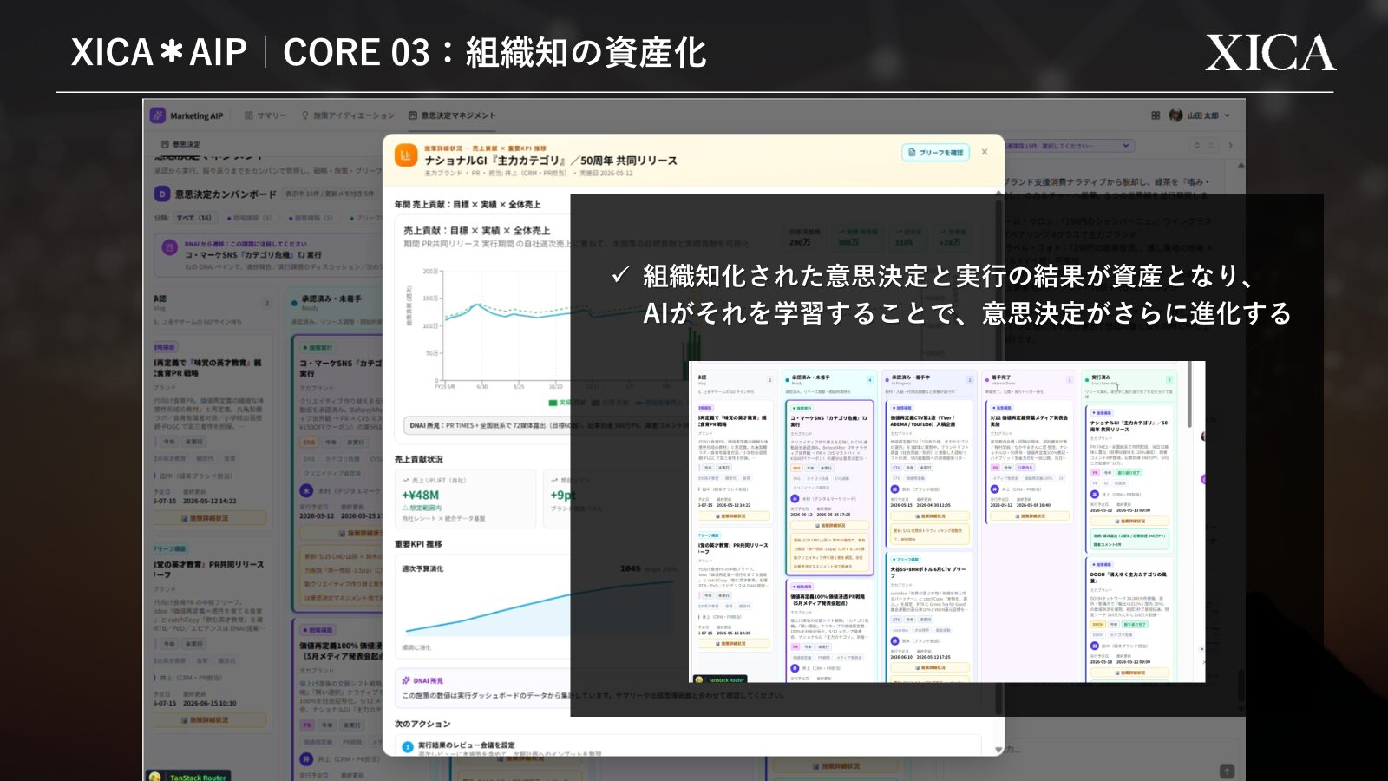Image resolution: width=1388 pixels, height=781 pixels.
Task: Open the サマリー navigation tab
Action: point(265,115)
